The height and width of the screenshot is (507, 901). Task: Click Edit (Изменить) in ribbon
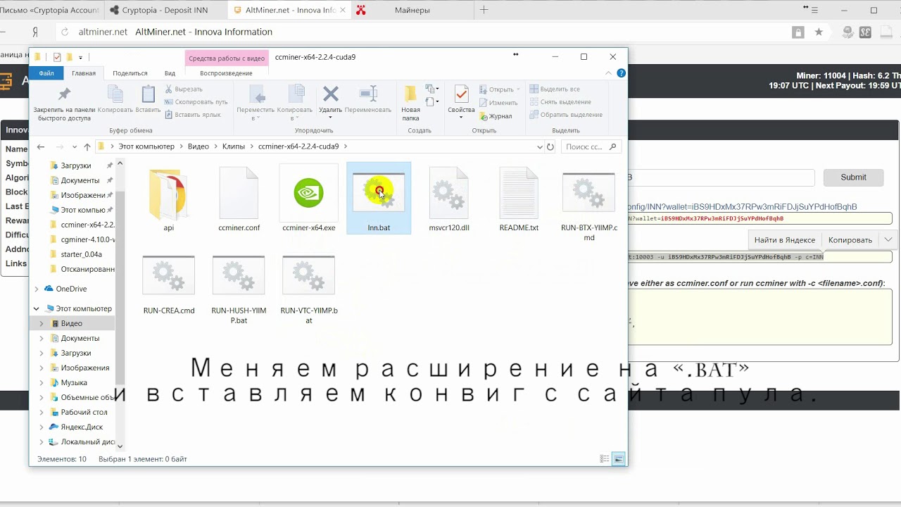point(498,103)
